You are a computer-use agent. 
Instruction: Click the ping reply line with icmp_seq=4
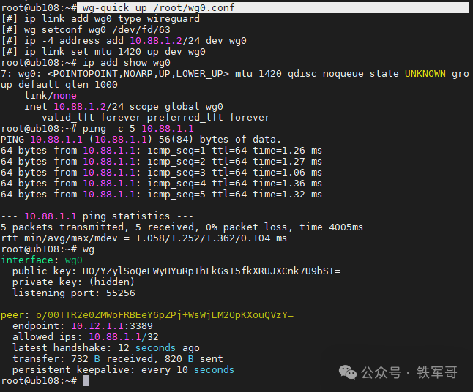161,183
